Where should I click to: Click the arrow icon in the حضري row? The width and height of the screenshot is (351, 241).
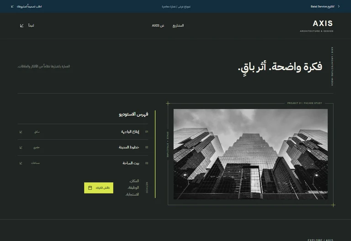pos(21,147)
